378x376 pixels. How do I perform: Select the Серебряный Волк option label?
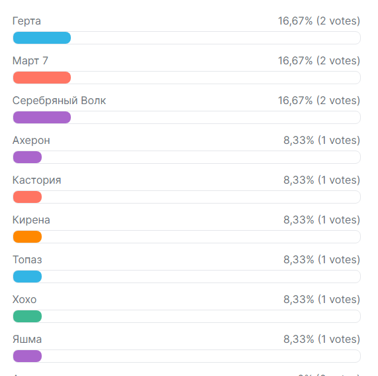59,100
